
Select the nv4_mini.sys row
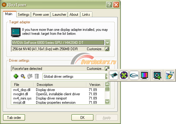coord(58,98)
